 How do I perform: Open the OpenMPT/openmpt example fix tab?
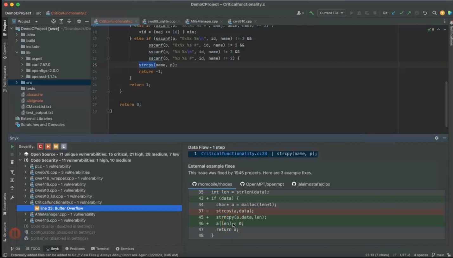coord(262,184)
